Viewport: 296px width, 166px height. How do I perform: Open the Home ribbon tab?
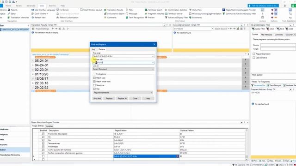pos(8,6)
